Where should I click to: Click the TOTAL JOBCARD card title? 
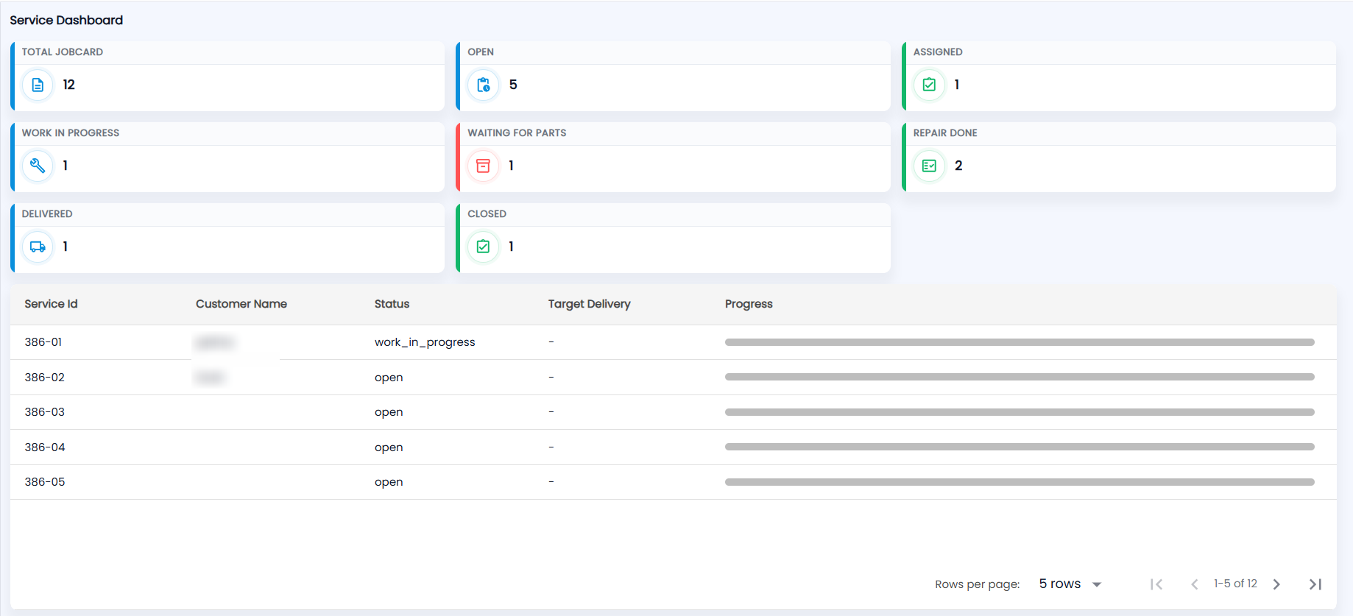(63, 52)
